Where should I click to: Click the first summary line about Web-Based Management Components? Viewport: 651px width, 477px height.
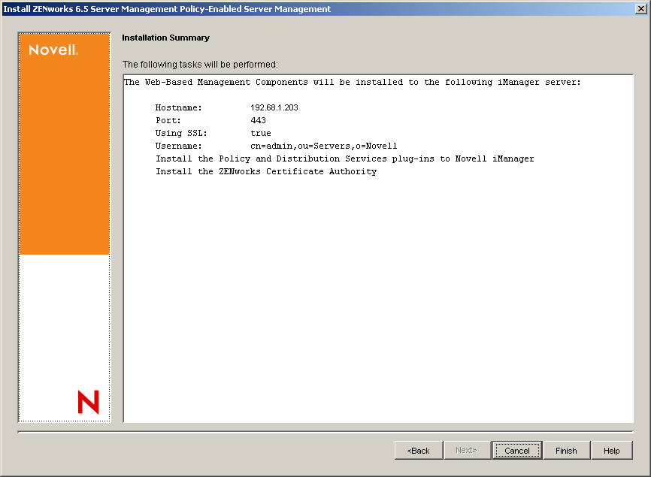pyautogui.click(x=352, y=82)
